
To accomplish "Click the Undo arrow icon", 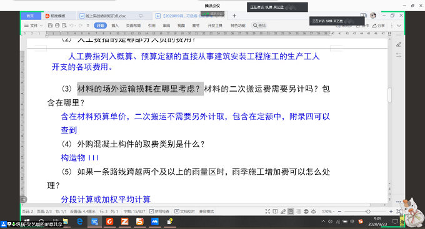I will (x=71, y=26).
